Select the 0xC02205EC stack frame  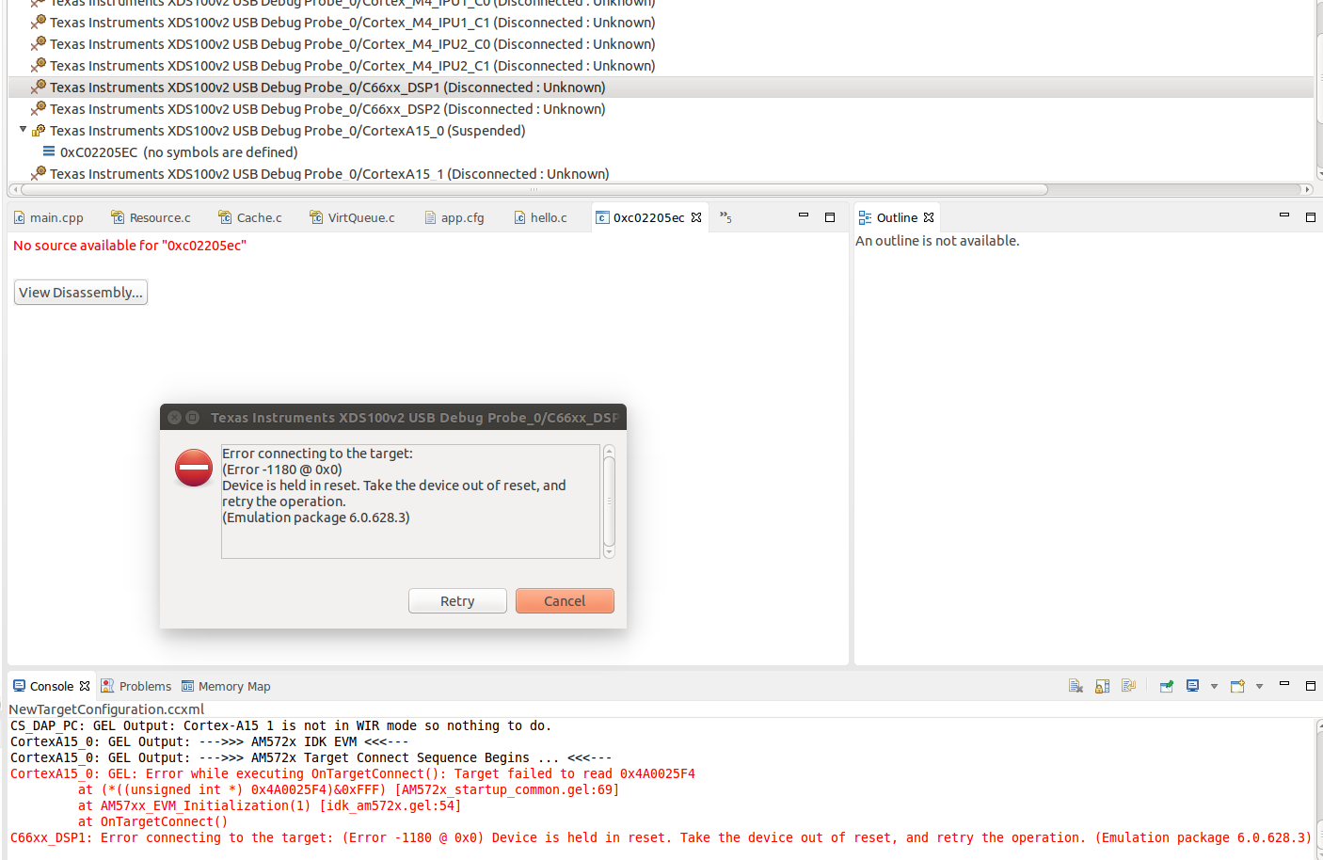click(179, 152)
